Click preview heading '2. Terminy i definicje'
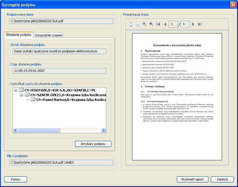 point(153,86)
